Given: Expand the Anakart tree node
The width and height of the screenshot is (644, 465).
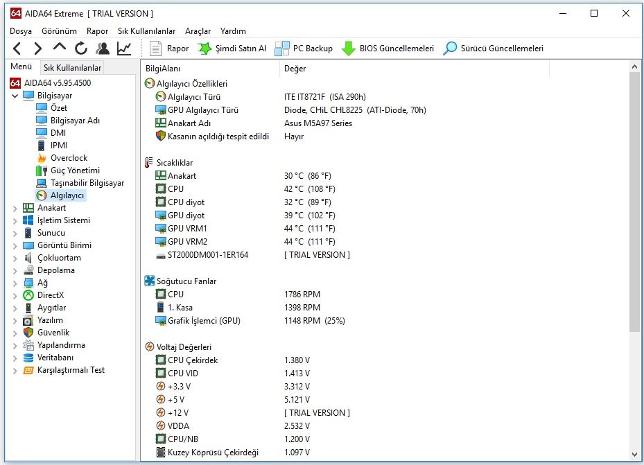Looking at the screenshot, I should click(15, 208).
